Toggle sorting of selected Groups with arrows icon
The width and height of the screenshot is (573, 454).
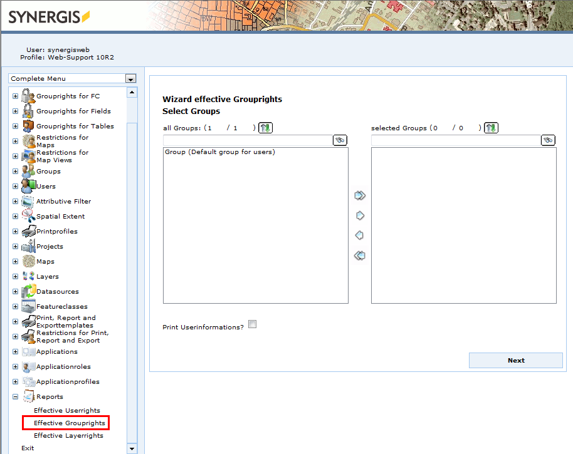[x=491, y=127]
